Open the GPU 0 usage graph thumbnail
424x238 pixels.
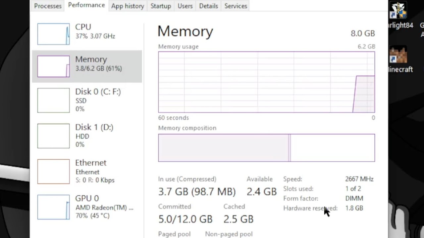click(53, 207)
